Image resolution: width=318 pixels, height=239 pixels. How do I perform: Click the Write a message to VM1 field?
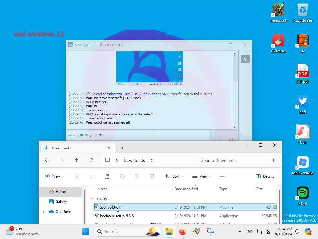138,135
